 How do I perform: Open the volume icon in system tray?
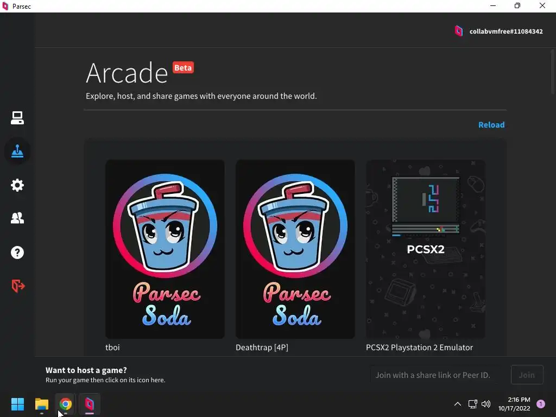pos(486,404)
